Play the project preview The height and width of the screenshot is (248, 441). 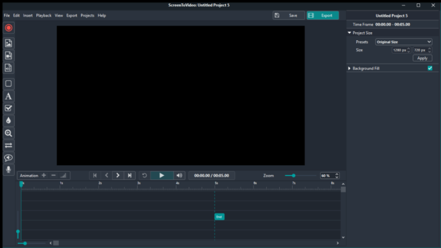(162, 175)
